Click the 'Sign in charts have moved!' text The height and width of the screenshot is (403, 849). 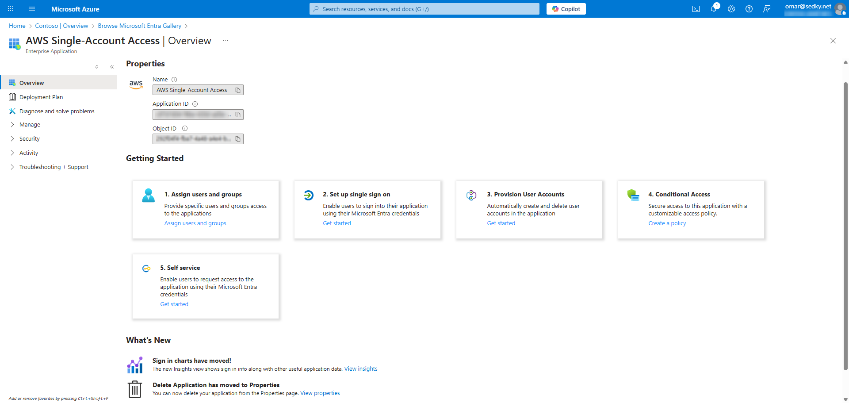pyautogui.click(x=192, y=361)
